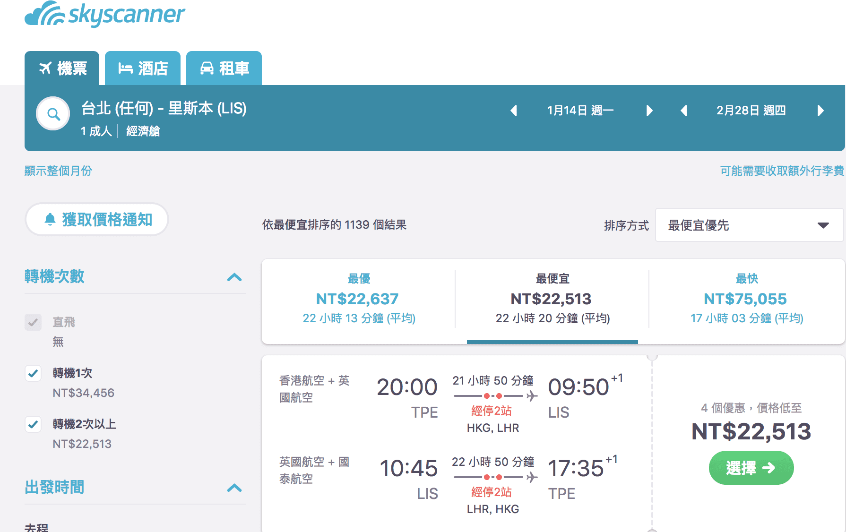The height and width of the screenshot is (532, 846).
Task: Uncheck the 轉機1次 checkbox
Action: (x=33, y=373)
